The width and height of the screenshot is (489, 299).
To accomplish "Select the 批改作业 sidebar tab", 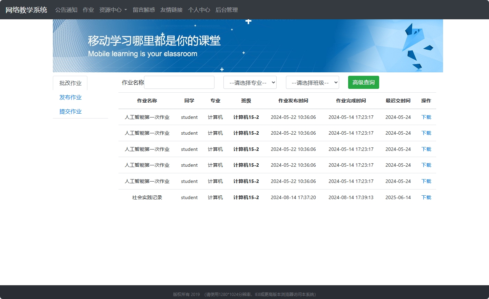I will 70,83.
